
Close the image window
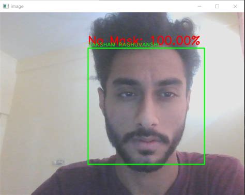(235, 6)
